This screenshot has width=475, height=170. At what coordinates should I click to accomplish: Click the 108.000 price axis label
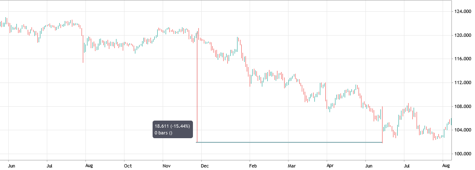click(461, 106)
